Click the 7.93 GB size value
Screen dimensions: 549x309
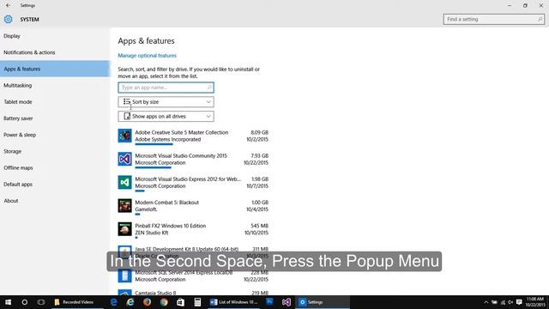click(259, 155)
